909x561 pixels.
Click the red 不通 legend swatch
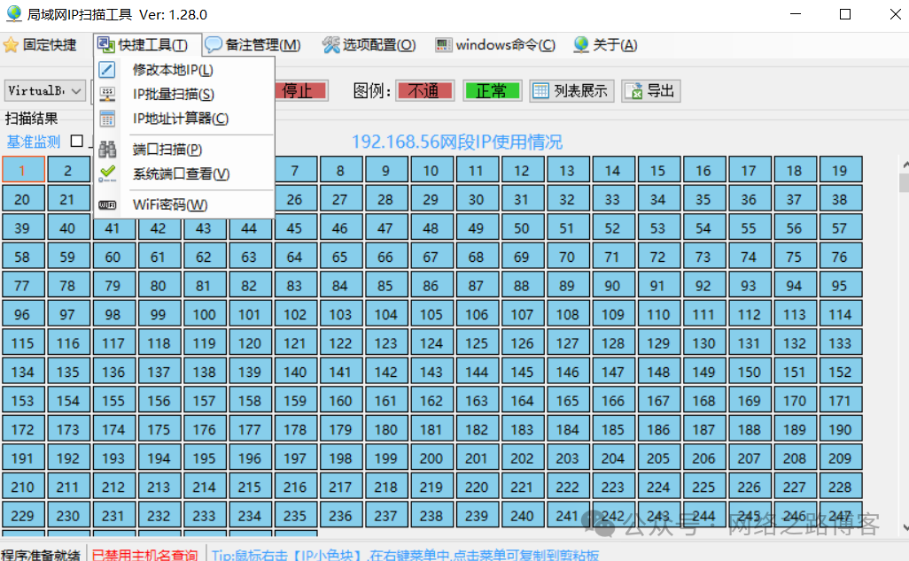point(424,91)
